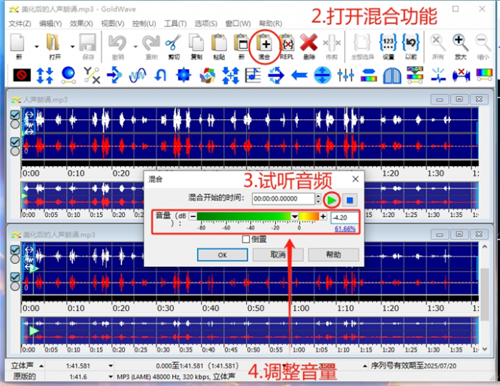This screenshot has height=386, width=500.
Task: Click the colorful cube plug-in effect icon
Action: [207, 75]
